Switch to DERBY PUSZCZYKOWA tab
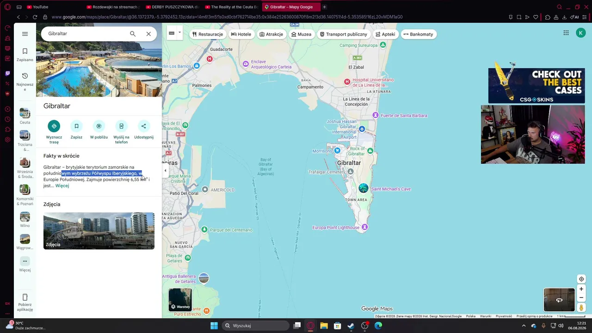 [172, 7]
